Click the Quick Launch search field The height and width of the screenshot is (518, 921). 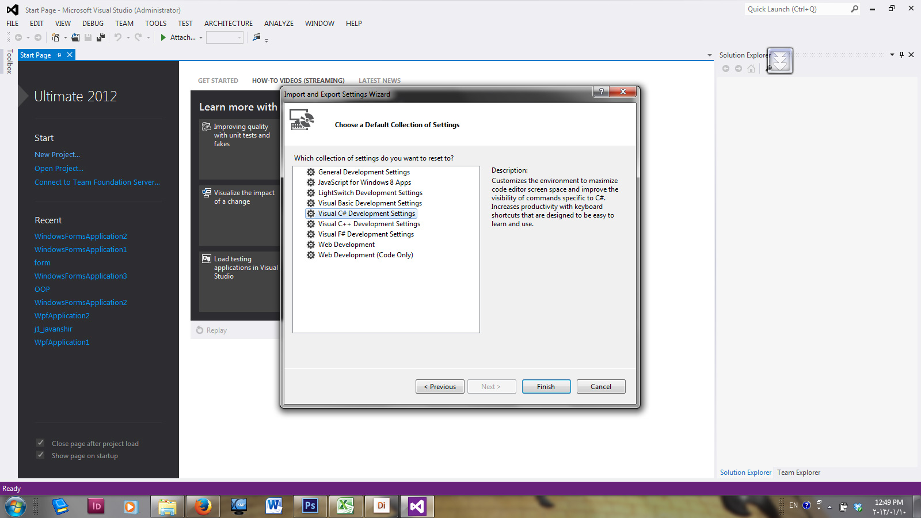tap(797, 9)
